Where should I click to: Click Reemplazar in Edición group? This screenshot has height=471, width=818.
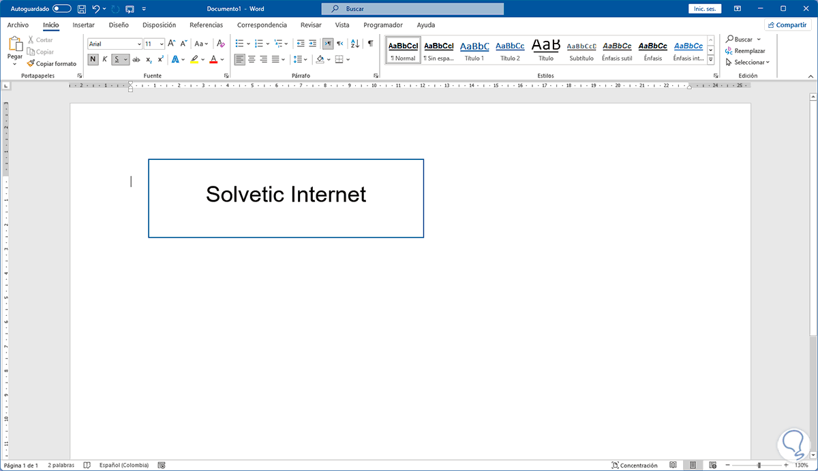pyautogui.click(x=745, y=51)
